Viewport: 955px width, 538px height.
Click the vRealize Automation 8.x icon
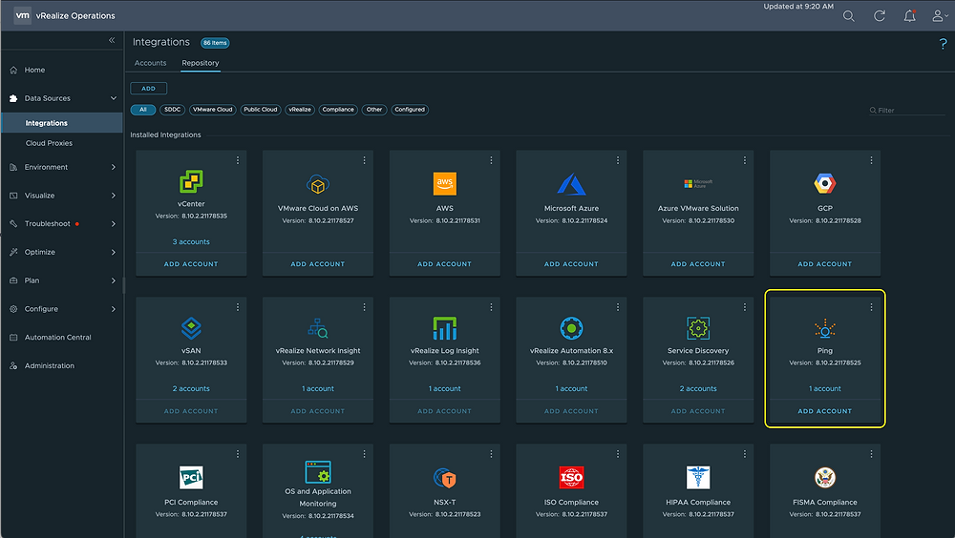tap(571, 328)
